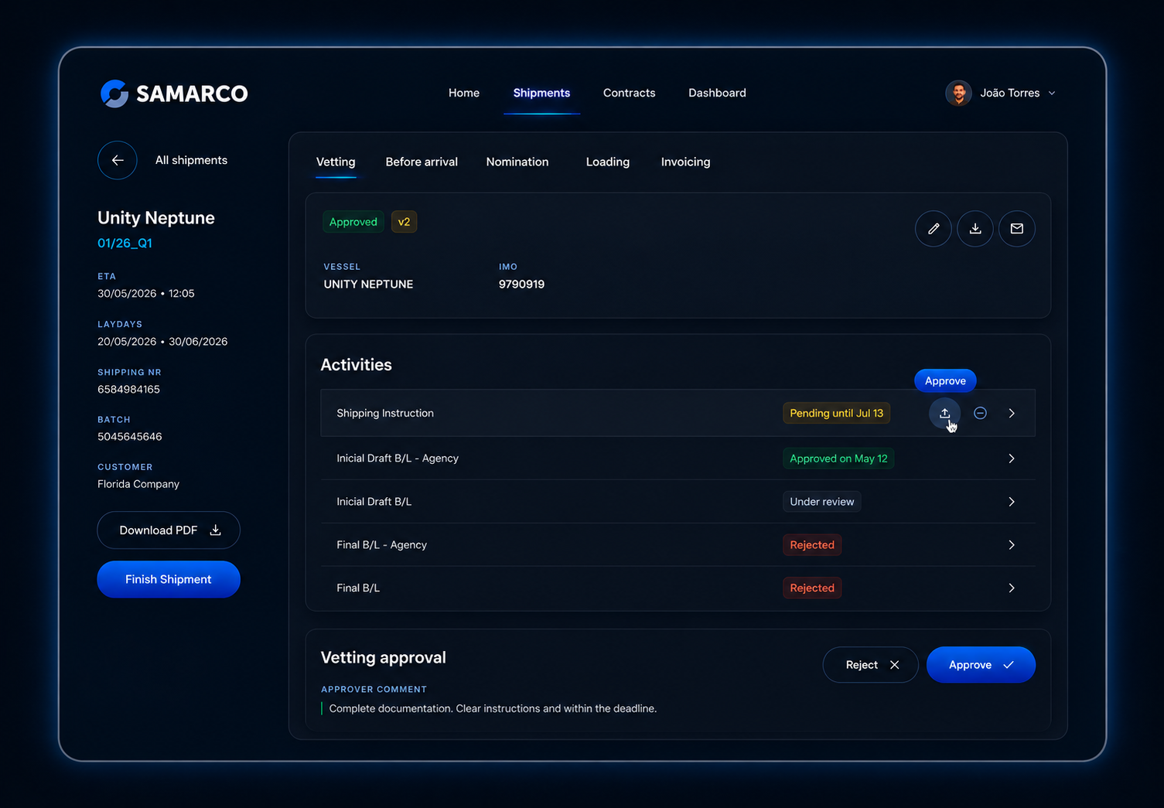Click the 01/26_Q1 shipment link
Viewport: 1164px width, 808px height.
pyautogui.click(x=125, y=243)
